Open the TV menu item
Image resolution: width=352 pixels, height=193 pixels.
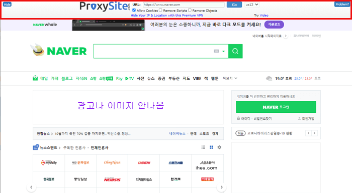point(130,79)
